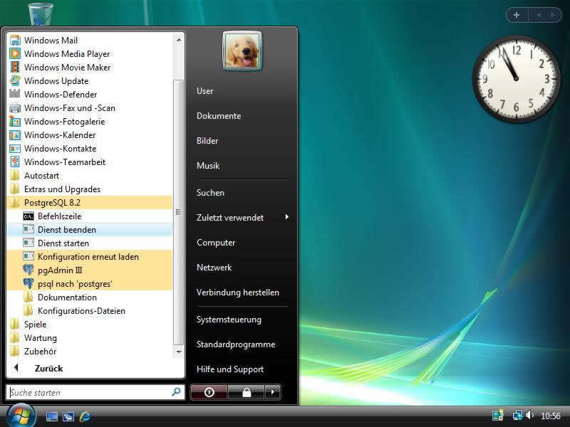The width and height of the screenshot is (570, 427).
Task: Click the sidebar add gadget plus button
Action: [517, 15]
